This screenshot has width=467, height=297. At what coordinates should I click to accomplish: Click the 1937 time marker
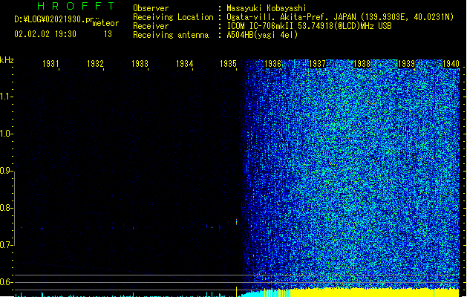click(x=318, y=64)
